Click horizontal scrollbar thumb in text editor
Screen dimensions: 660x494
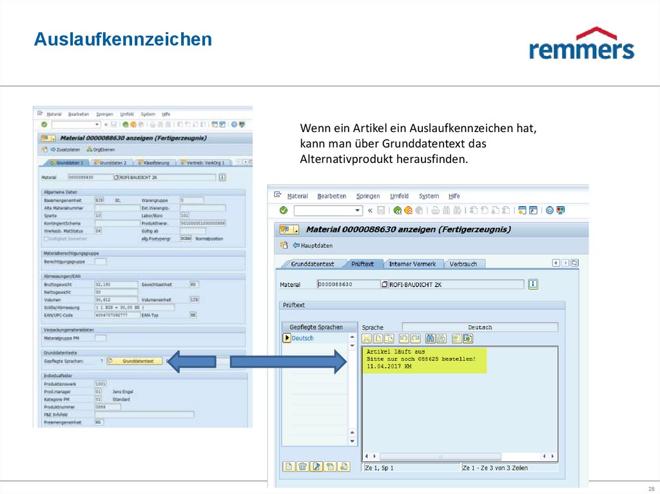[x=440, y=456]
